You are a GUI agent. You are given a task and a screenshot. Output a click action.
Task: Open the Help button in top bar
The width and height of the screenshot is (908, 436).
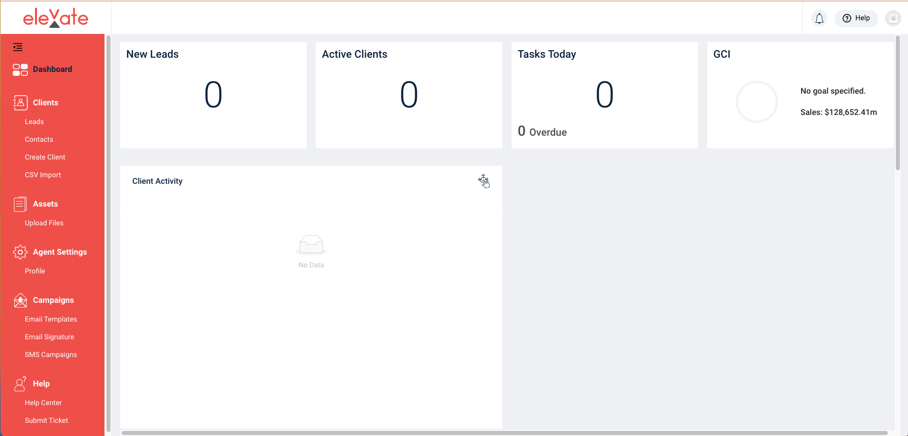[x=856, y=18]
